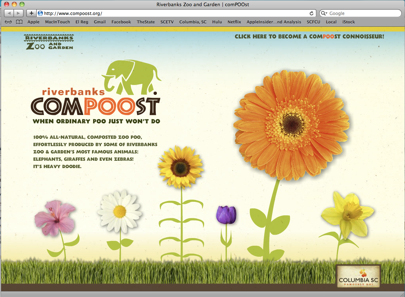The image size is (405, 297).
Task: Open the Hulu bookmark
Action: (x=217, y=22)
